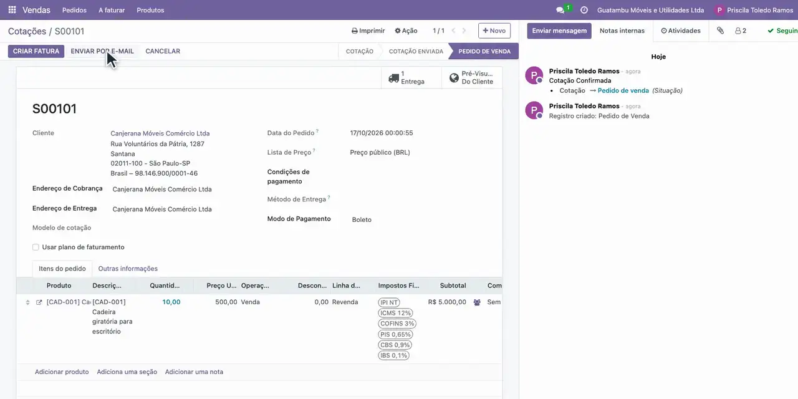Click the Enviar mensagem button
Screen dimensions: 798x399
(559, 31)
